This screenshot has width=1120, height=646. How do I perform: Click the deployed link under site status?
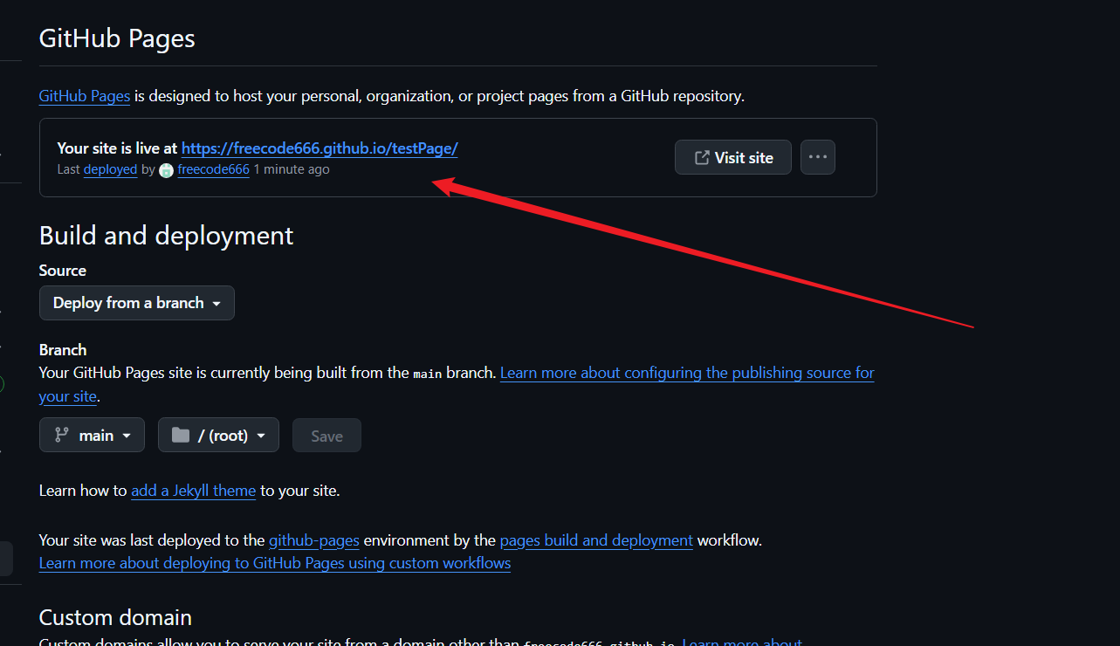[x=110, y=169]
